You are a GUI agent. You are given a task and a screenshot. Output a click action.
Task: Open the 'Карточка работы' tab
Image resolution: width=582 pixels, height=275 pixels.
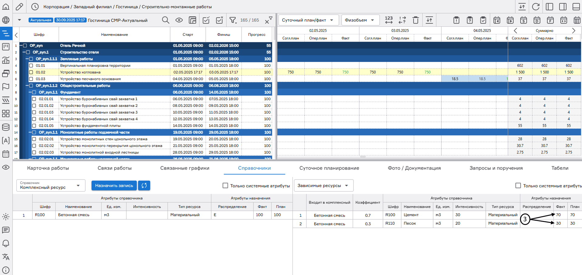point(48,168)
